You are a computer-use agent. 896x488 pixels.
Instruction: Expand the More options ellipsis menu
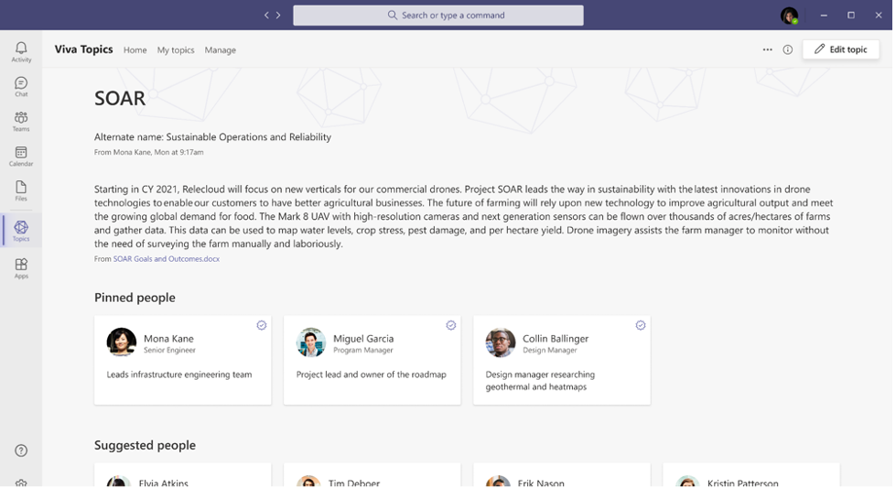pyautogui.click(x=767, y=50)
